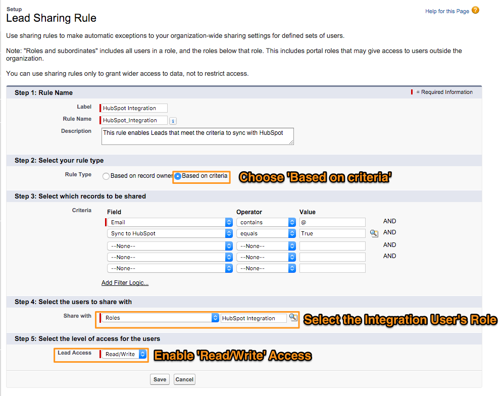Select the 'Based on record owner' radio
The width and height of the screenshot is (503, 396).
click(x=106, y=176)
